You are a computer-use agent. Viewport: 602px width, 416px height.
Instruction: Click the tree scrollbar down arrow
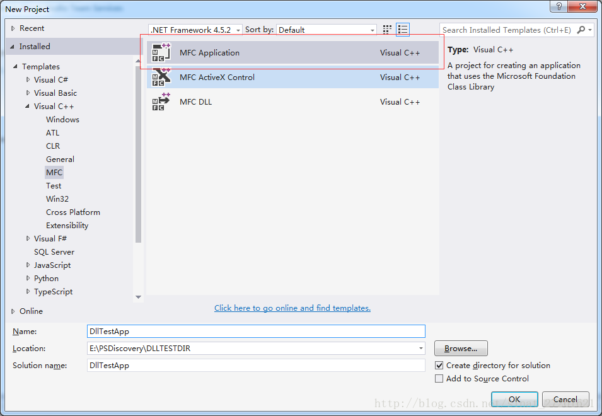(138, 297)
